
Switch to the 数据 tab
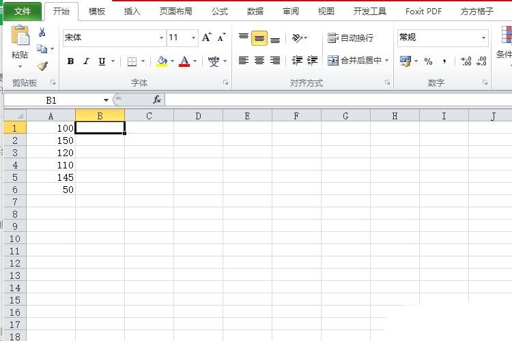point(255,12)
